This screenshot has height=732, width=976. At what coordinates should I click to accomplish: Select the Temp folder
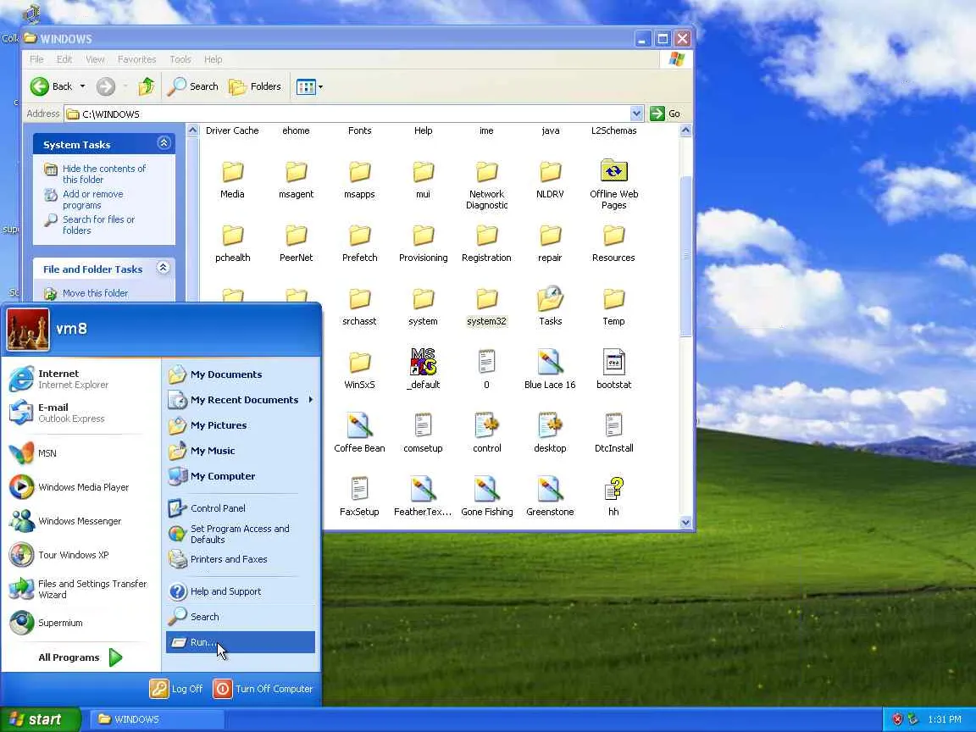[613, 299]
